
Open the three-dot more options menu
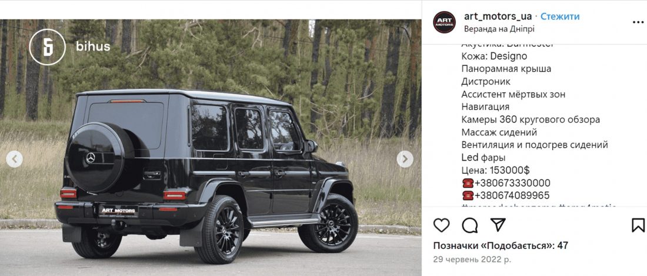tap(639, 22)
